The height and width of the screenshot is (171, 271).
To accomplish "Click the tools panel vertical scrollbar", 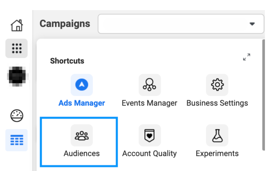I will (x=263, y=95).
